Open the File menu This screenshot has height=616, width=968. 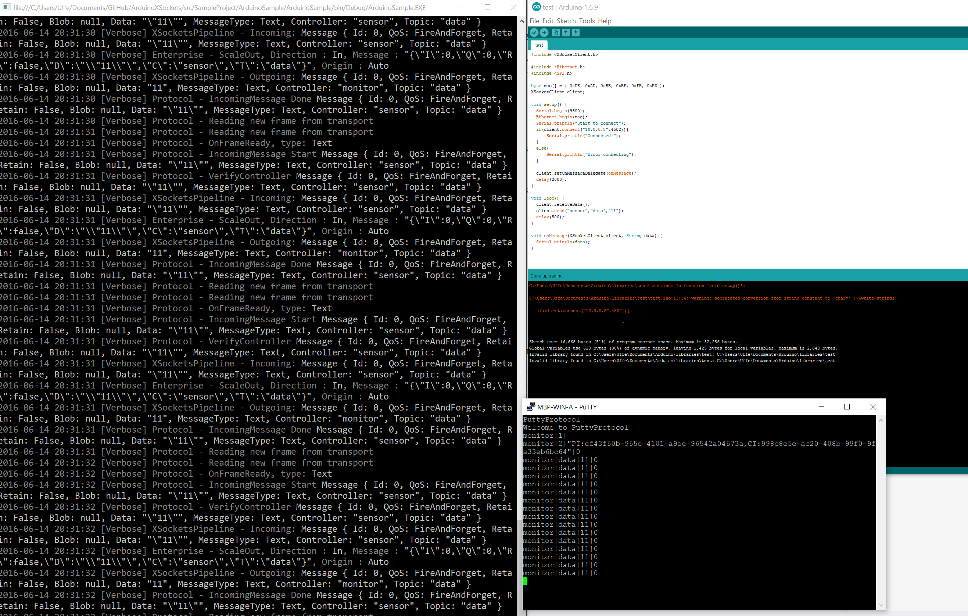point(534,21)
